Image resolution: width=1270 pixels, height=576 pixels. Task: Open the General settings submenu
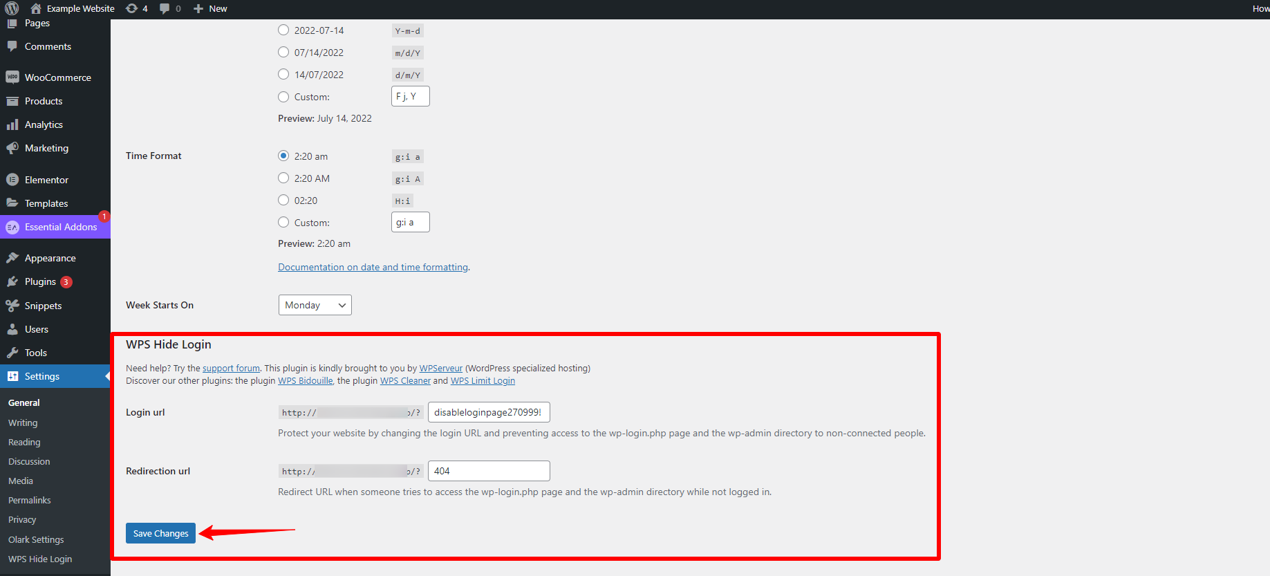point(24,402)
